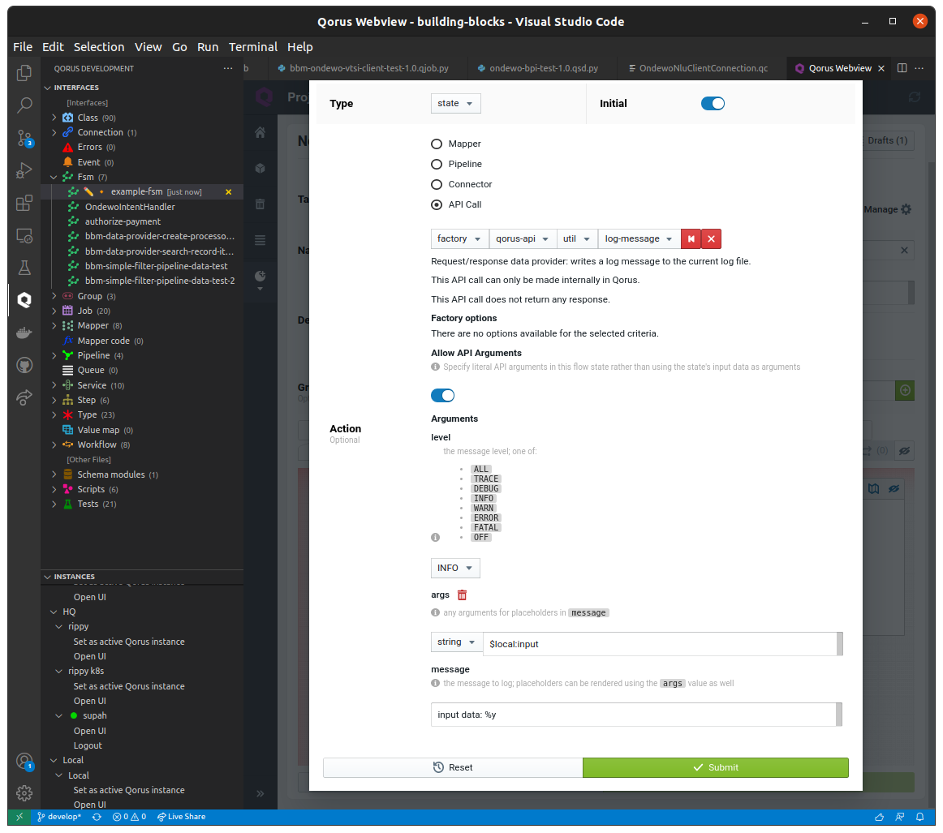The width and height of the screenshot is (943, 833).
Task: Choose the Pipeline action radio option
Action: [x=437, y=164]
